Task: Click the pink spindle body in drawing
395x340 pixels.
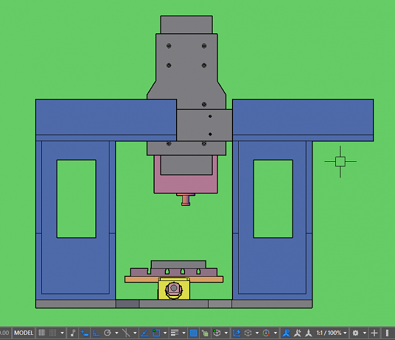Action: click(x=185, y=183)
